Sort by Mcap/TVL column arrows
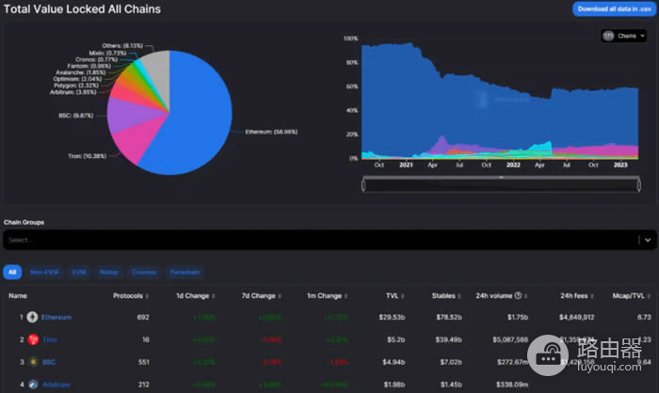The height and width of the screenshot is (393, 659). 649,296
